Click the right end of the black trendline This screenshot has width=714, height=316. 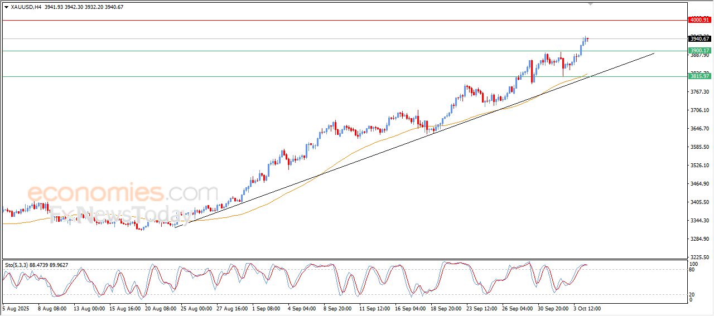coord(653,54)
